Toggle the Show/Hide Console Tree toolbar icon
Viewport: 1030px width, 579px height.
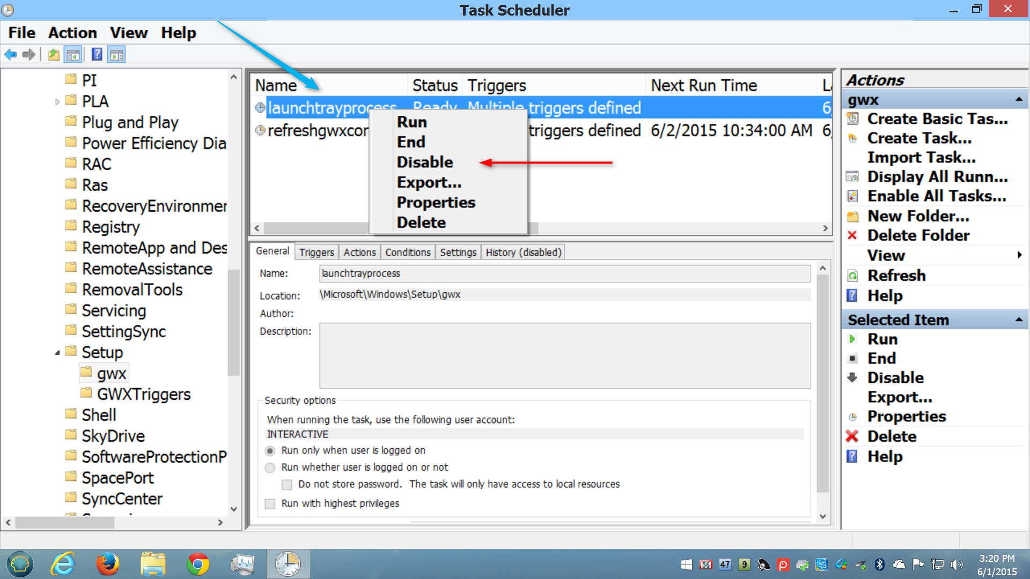coord(73,54)
